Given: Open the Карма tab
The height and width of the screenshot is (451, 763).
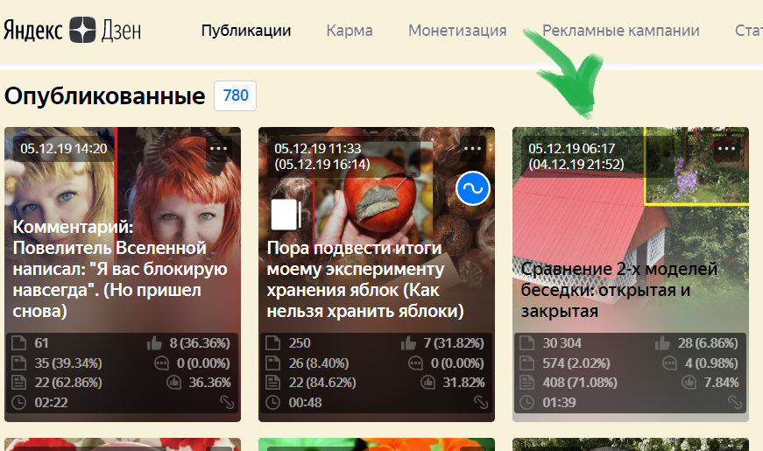Looking at the screenshot, I should 350,31.
